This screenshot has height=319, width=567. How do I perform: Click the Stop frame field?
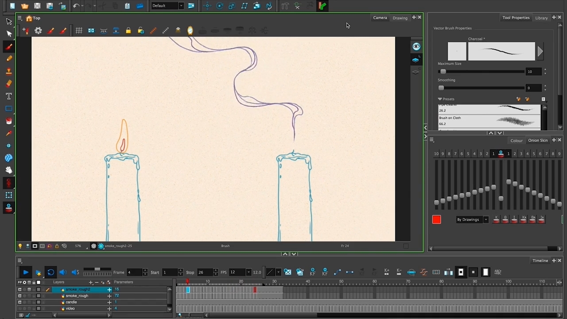[206, 272]
